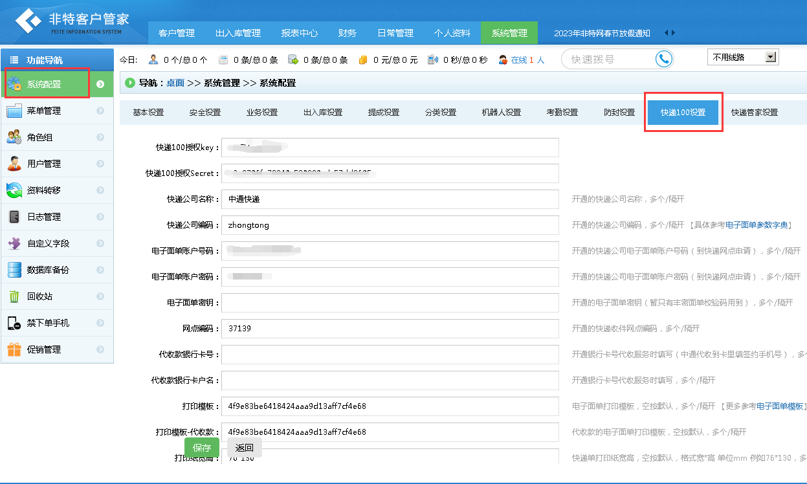Expand the 用户管理 sidebar arrow

pyautogui.click(x=100, y=164)
